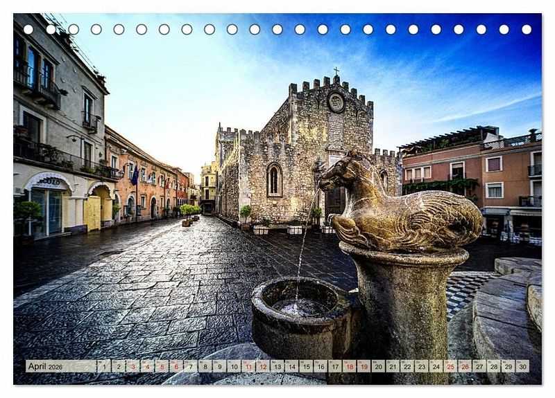Select day 15 in the calendar strip

coord(306,366)
